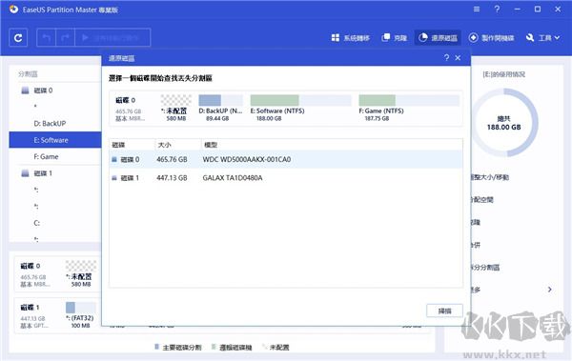The image size is (572, 361).
Task: Expand the more options chevron in right panel
Action: pyautogui.click(x=550, y=290)
